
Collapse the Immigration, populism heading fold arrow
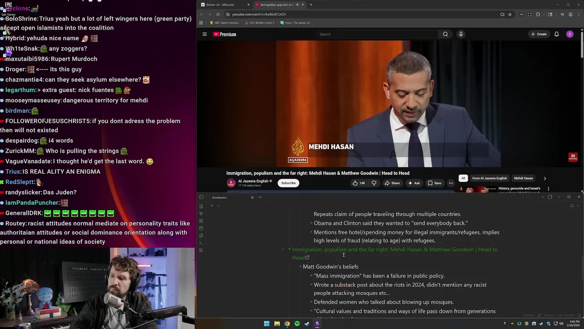coord(283,249)
